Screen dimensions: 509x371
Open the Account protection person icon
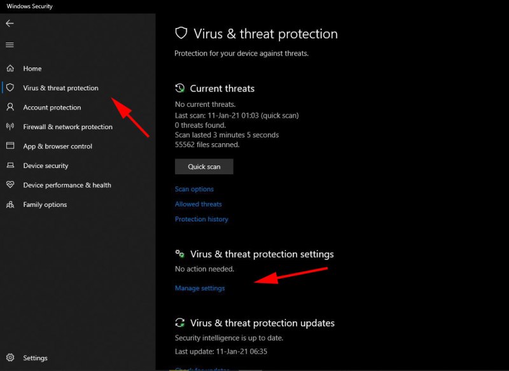tap(10, 107)
